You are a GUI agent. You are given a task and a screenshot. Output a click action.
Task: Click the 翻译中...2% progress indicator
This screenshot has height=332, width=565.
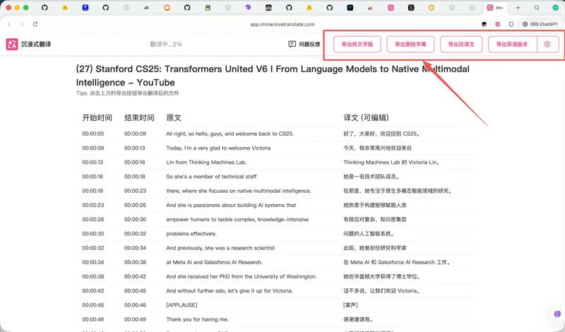pyautogui.click(x=166, y=44)
